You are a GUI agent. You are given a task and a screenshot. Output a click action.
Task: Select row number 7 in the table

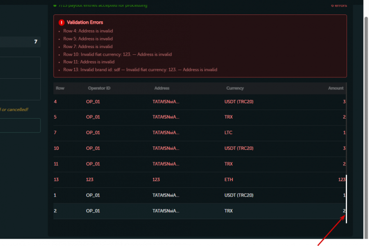click(55, 133)
